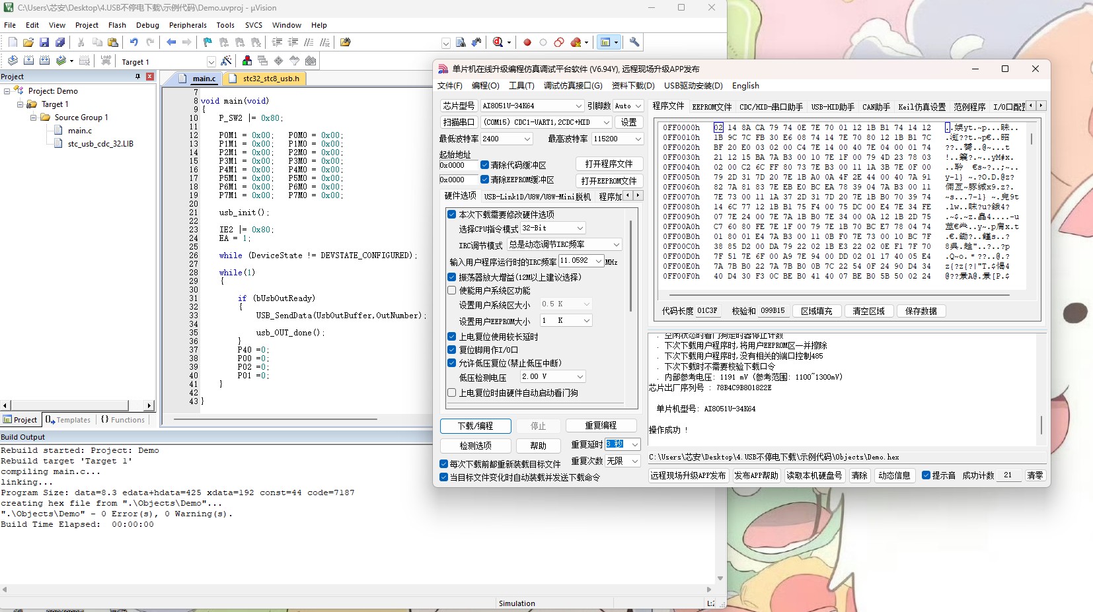Open the project window layout icon
Screen dimensions: 1093x612
pos(605,42)
